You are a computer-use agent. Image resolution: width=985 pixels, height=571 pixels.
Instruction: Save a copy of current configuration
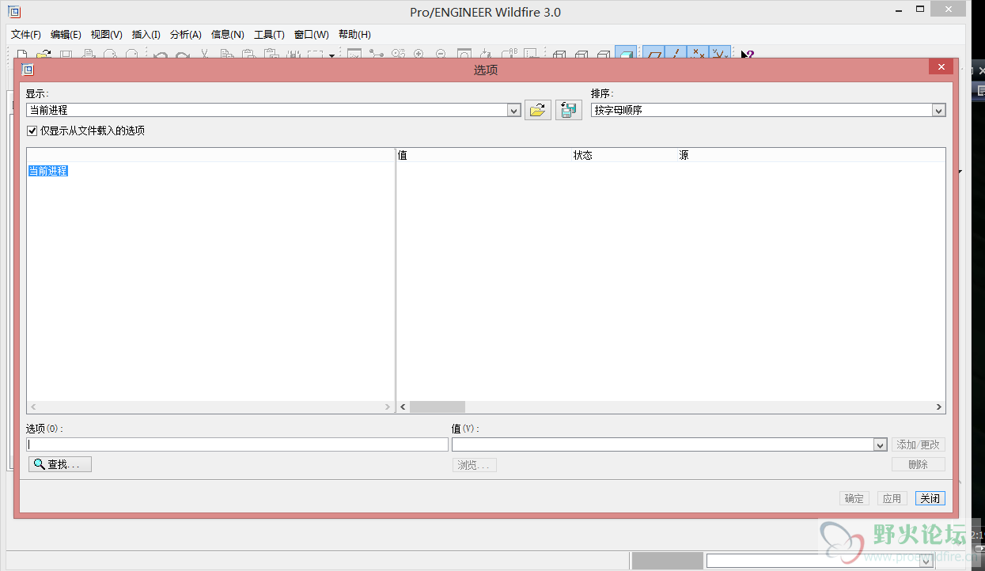point(569,110)
